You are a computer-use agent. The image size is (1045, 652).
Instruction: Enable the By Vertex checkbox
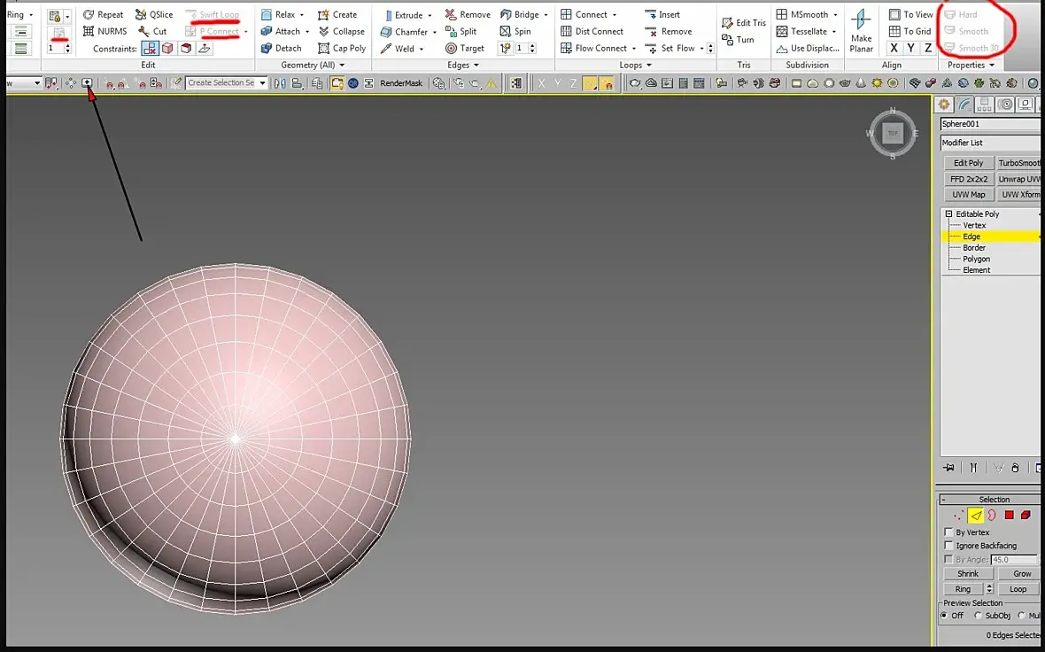click(x=948, y=532)
